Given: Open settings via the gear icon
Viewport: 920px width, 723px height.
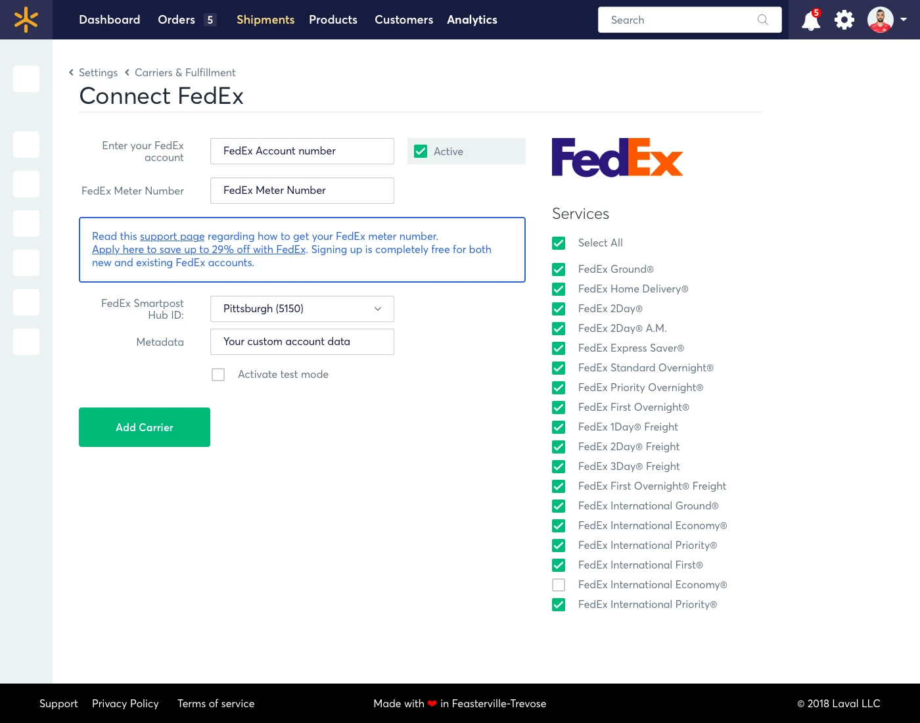Looking at the screenshot, I should 844,20.
